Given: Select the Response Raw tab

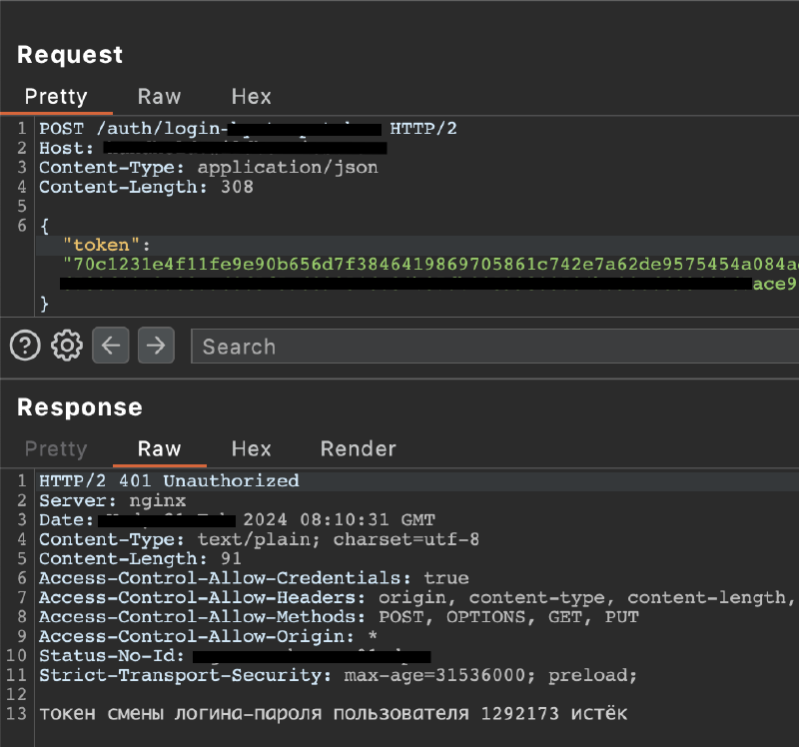Looking at the screenshot, I should (x=159, y=449).
